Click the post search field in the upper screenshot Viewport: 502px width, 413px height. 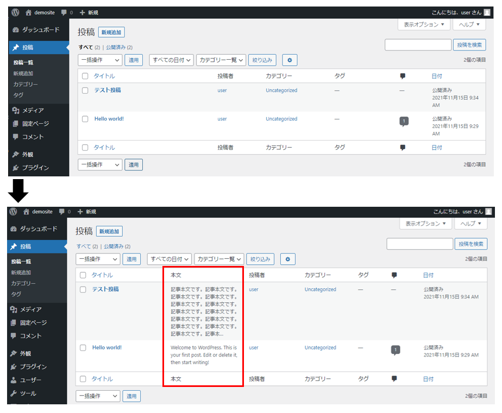418,45
